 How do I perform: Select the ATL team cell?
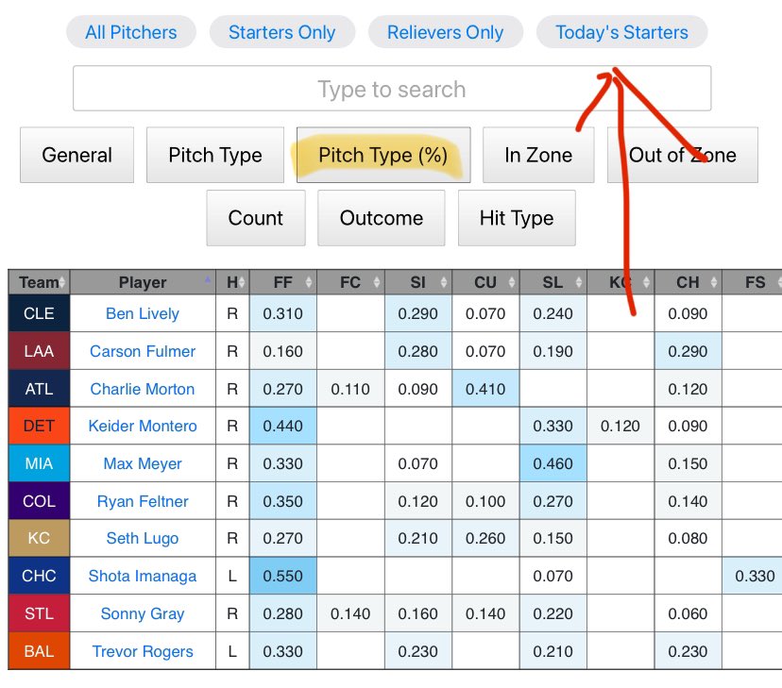tap(39, 389)
